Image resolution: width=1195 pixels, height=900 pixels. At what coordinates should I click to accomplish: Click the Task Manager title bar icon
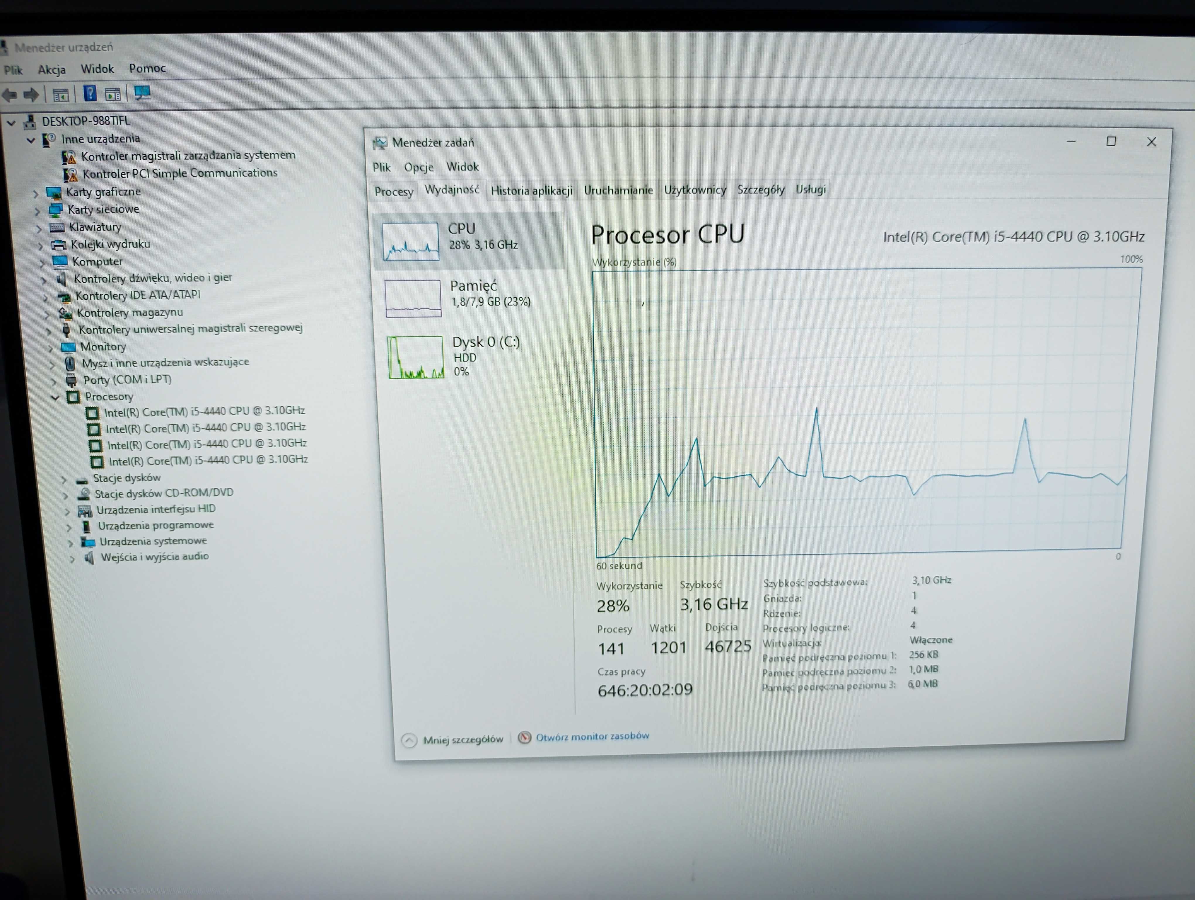pos(380,143)
